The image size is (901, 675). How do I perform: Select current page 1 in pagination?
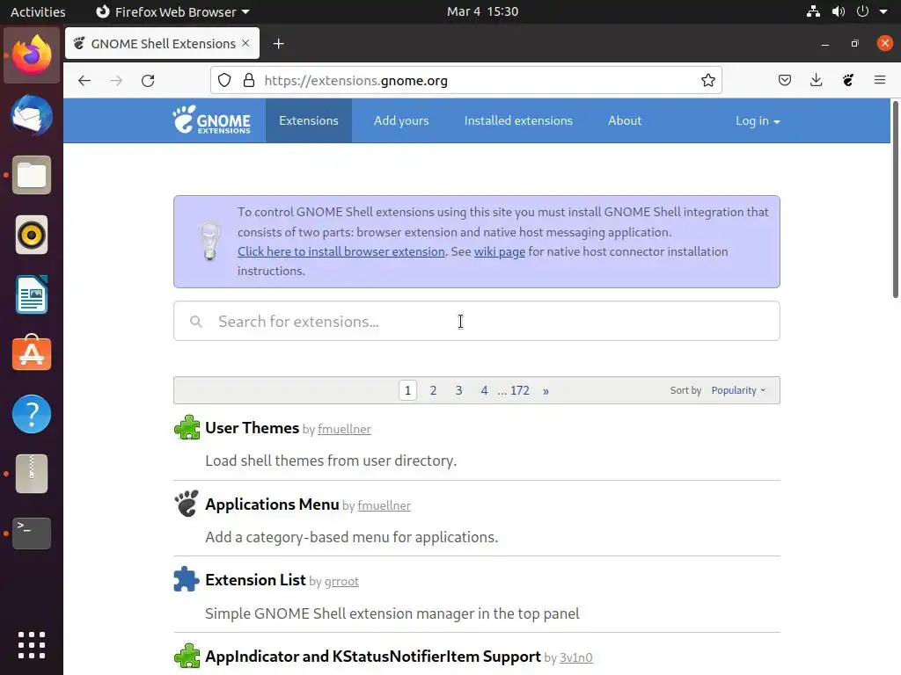(407, 390)
